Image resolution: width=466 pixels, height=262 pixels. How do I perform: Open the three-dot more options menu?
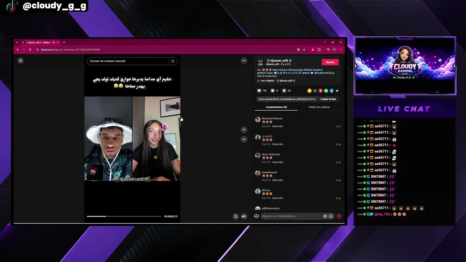[x=244, y=61]
